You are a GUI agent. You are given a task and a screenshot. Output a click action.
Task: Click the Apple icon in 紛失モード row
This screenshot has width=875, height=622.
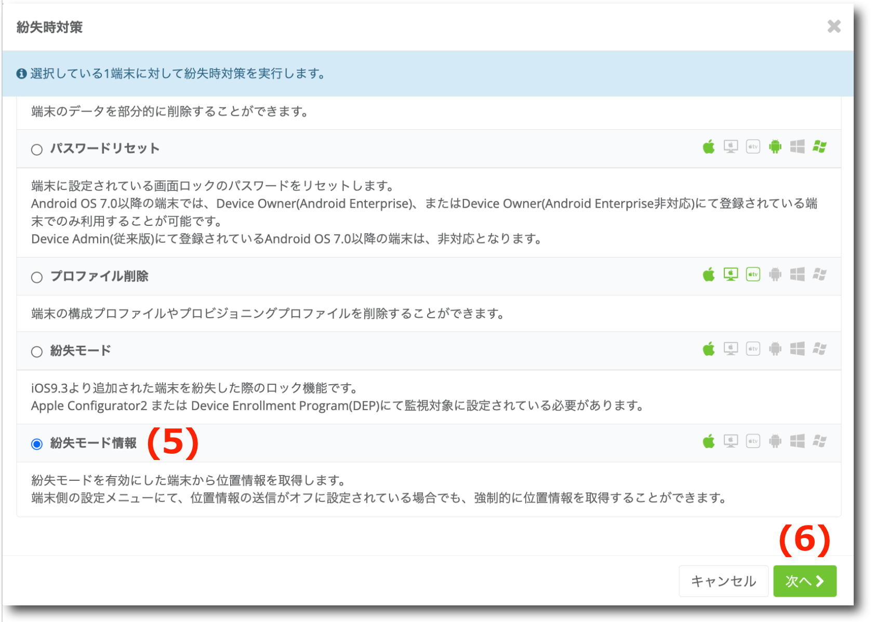[x=709, y=349]
